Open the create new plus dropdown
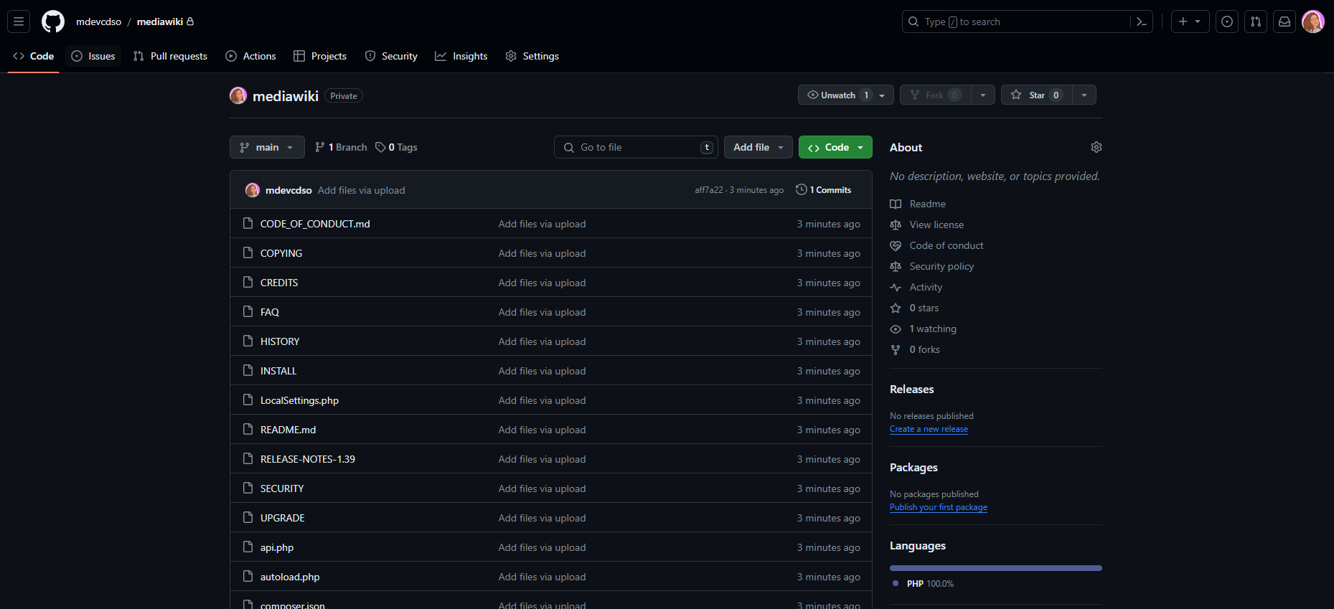1334x609 pixels. click(x=1190, y=22)
